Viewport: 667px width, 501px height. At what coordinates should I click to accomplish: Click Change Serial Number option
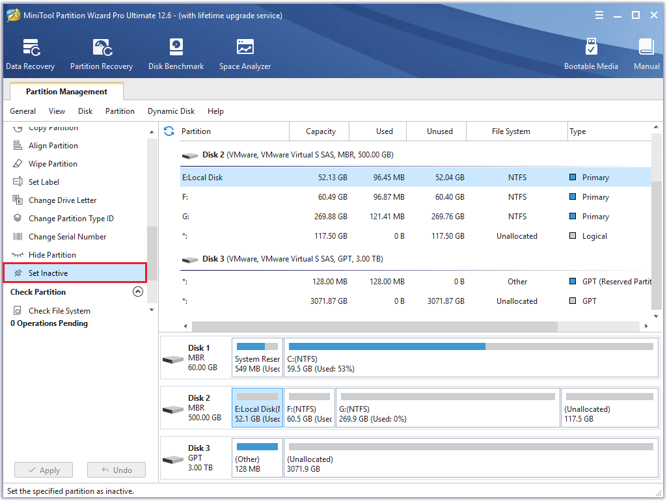[67, 236]
